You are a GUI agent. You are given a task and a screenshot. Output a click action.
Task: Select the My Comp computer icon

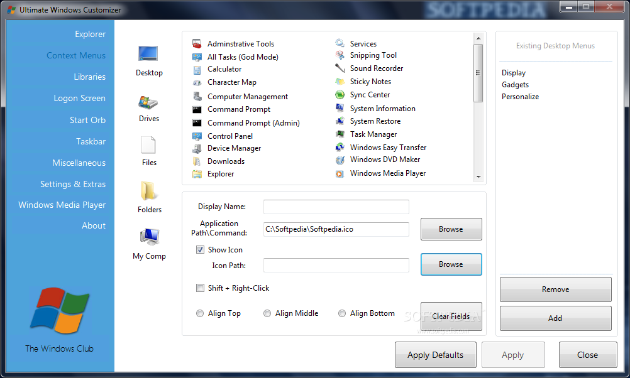(x=150, y=237)
